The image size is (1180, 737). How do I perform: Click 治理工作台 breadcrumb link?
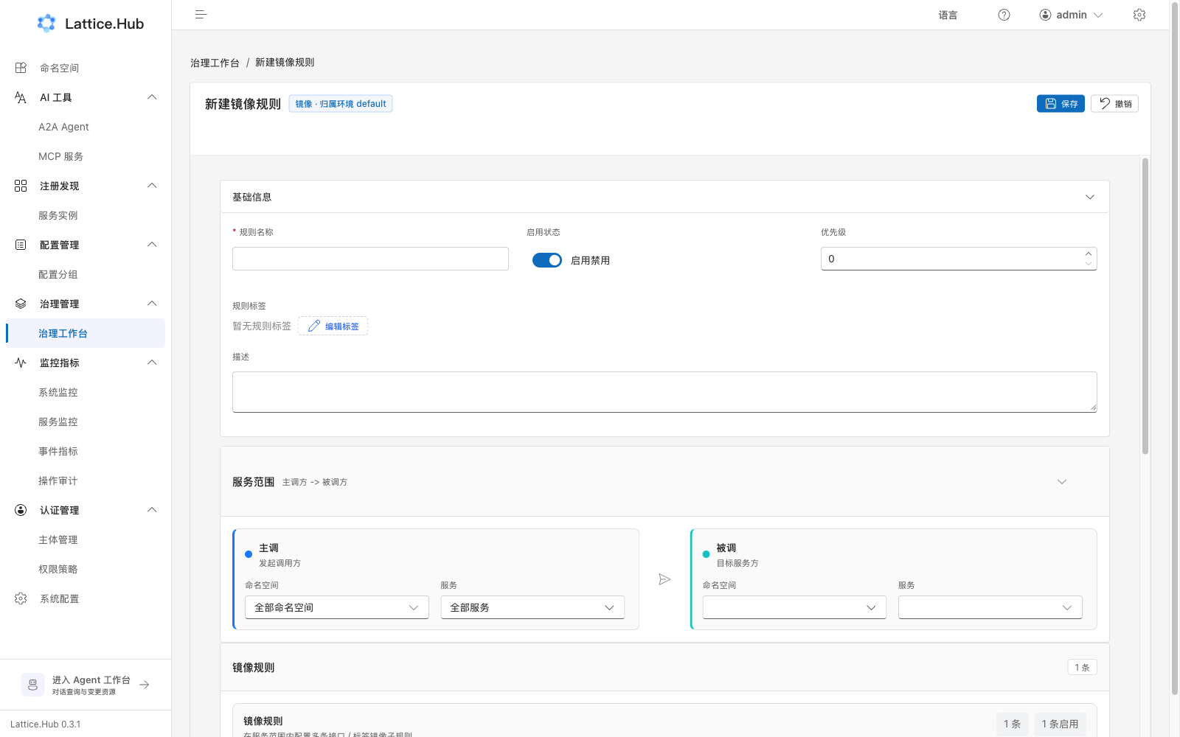pos(215,63)
